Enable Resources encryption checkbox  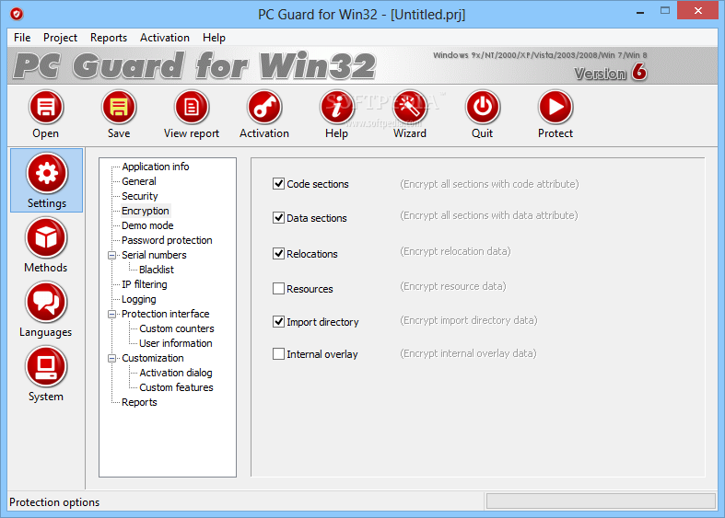coord(278,289)
